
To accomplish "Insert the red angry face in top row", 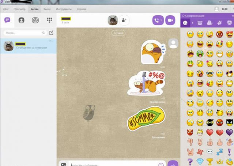I will 220,34.
